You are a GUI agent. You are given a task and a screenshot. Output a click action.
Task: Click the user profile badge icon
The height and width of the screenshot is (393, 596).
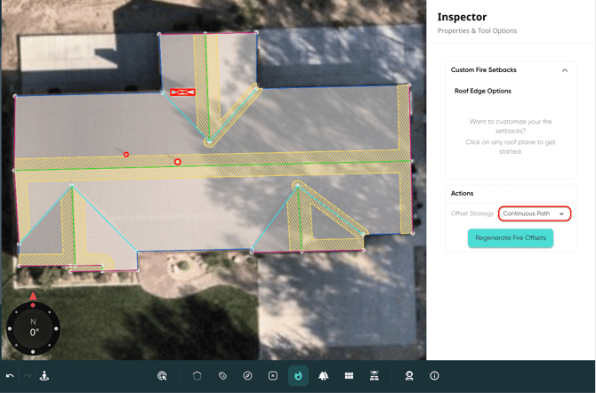(x=409, y=376)
